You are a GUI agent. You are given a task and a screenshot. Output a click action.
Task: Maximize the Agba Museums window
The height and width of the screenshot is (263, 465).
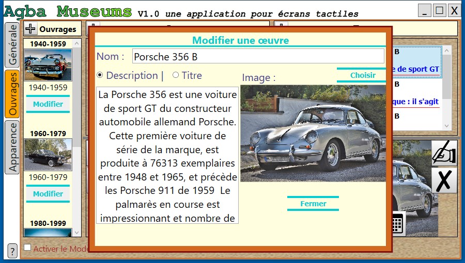tap(439, 10)
